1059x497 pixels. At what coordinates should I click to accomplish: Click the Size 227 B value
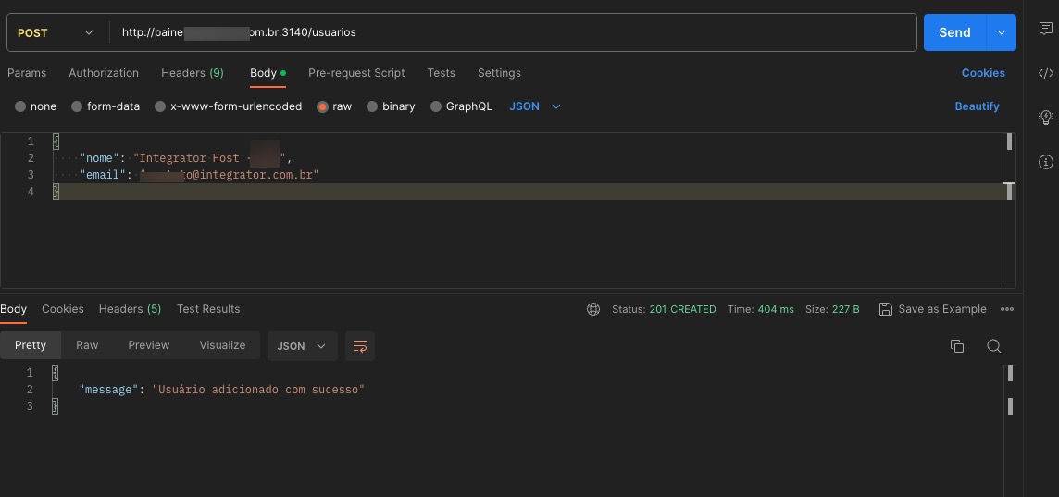[846, 309]
